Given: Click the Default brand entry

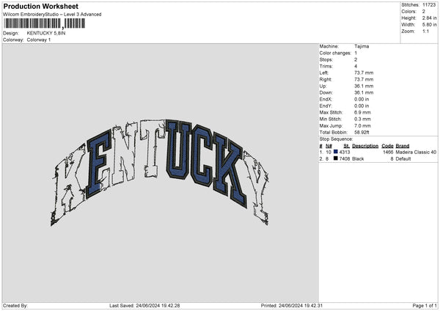Looking at the screenshot, I should pyautogui.click(x=403, y=159).
